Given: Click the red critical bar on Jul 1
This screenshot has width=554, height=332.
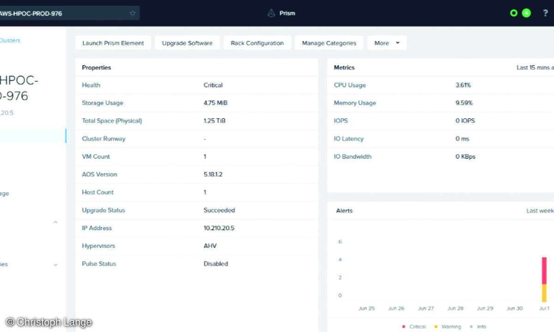Looking at the screenshot, I should tap(544, 270).
